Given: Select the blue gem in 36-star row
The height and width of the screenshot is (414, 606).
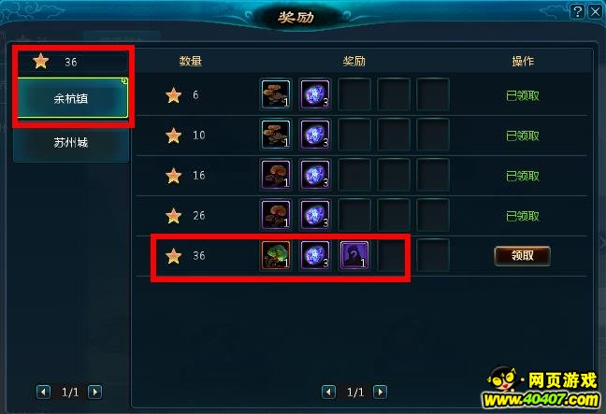Looking at the screenshot, I should click(x=315, y=255).
